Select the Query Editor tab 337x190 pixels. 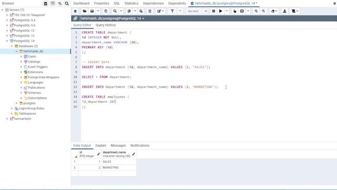(x=82, y=25)
